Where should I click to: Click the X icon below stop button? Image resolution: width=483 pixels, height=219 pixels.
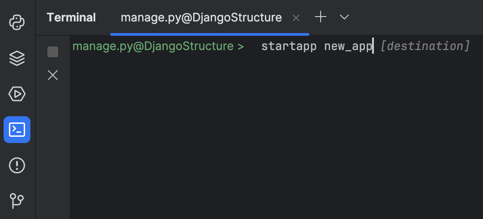click(53, 75)
